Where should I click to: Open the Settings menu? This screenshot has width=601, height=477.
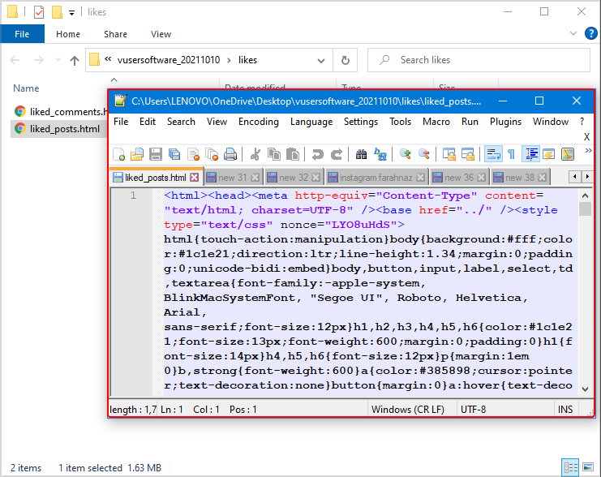click(361, 122)
